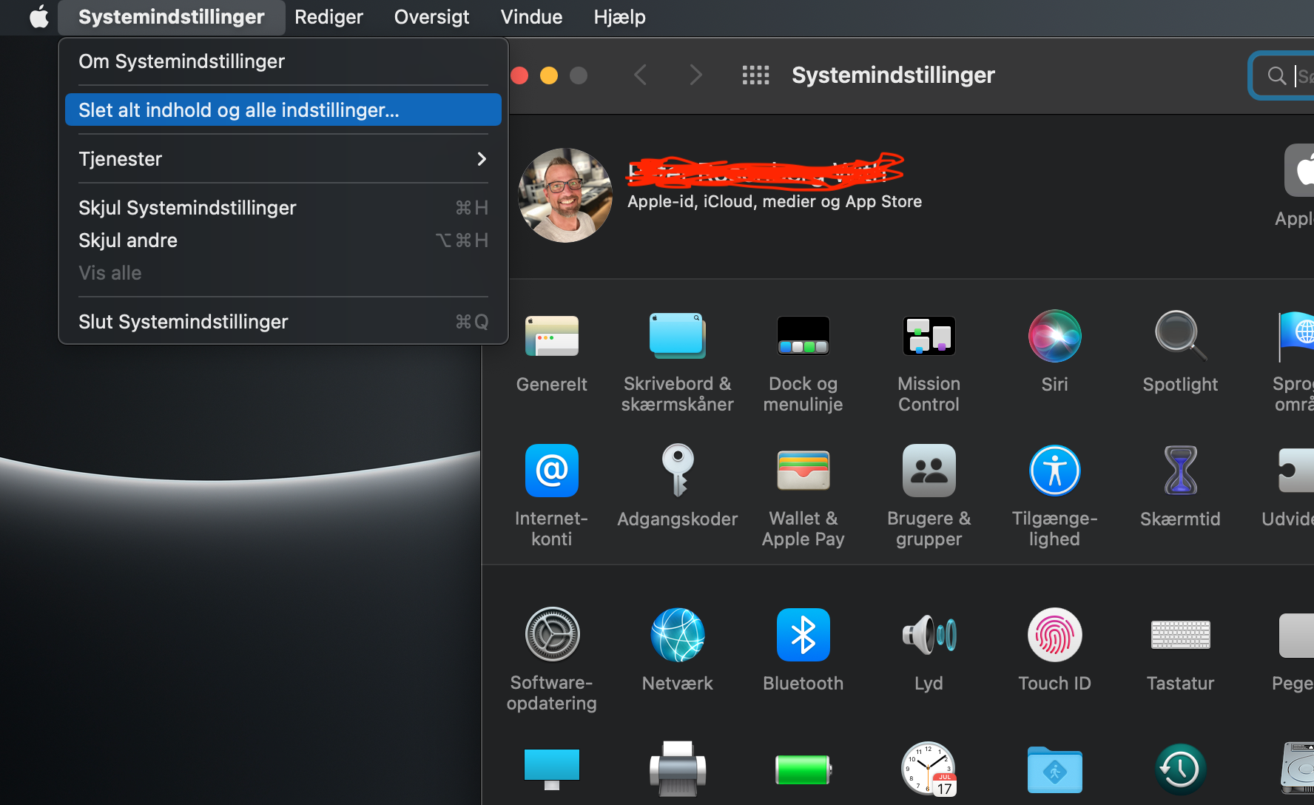
Task: Choose Skjul andre
Action: (x=283, y=240)
